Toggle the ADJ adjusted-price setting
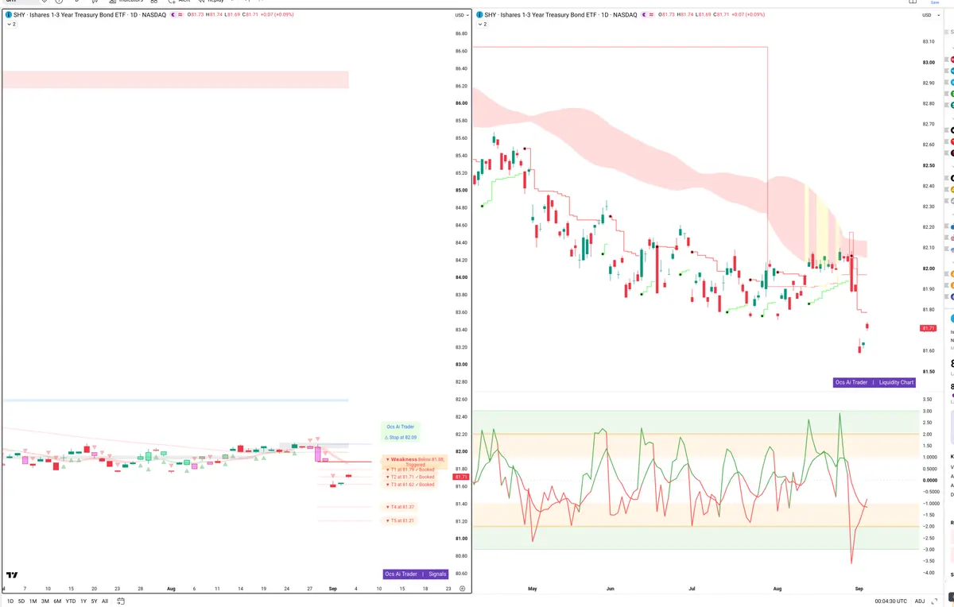 (x=919, y=601)
